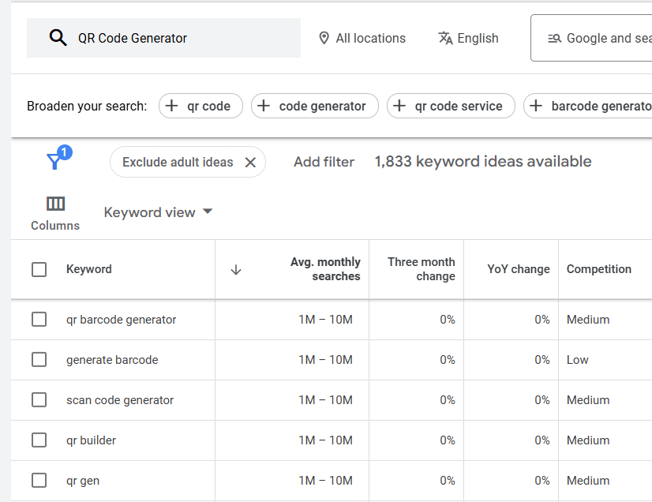Click 1M – 10M searches for qr gen
The height and width of the screenshot is (502, 652).
click(x=325, y=481)
